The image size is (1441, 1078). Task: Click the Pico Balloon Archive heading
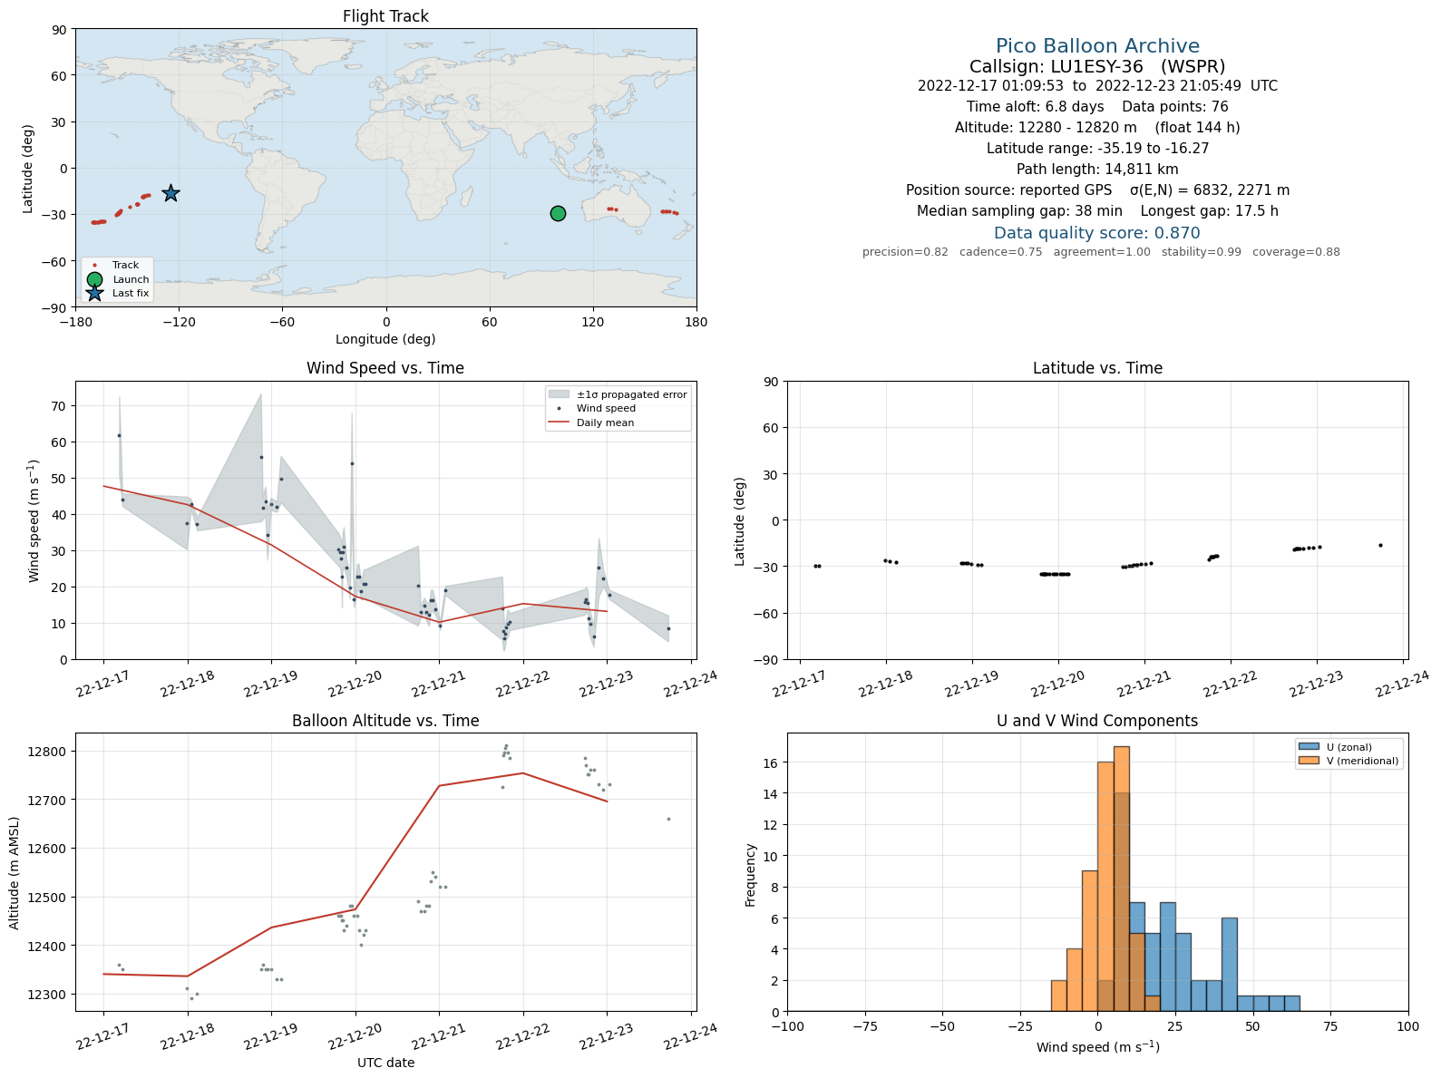pos(1097,46)
